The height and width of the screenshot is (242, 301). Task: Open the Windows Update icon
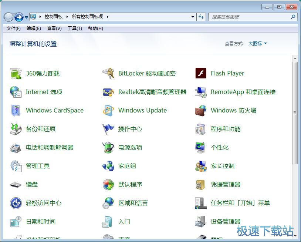coord(108,110)
